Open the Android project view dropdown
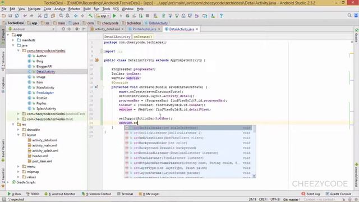Viewport: 359px width, 202px height. tap(31, 29)
